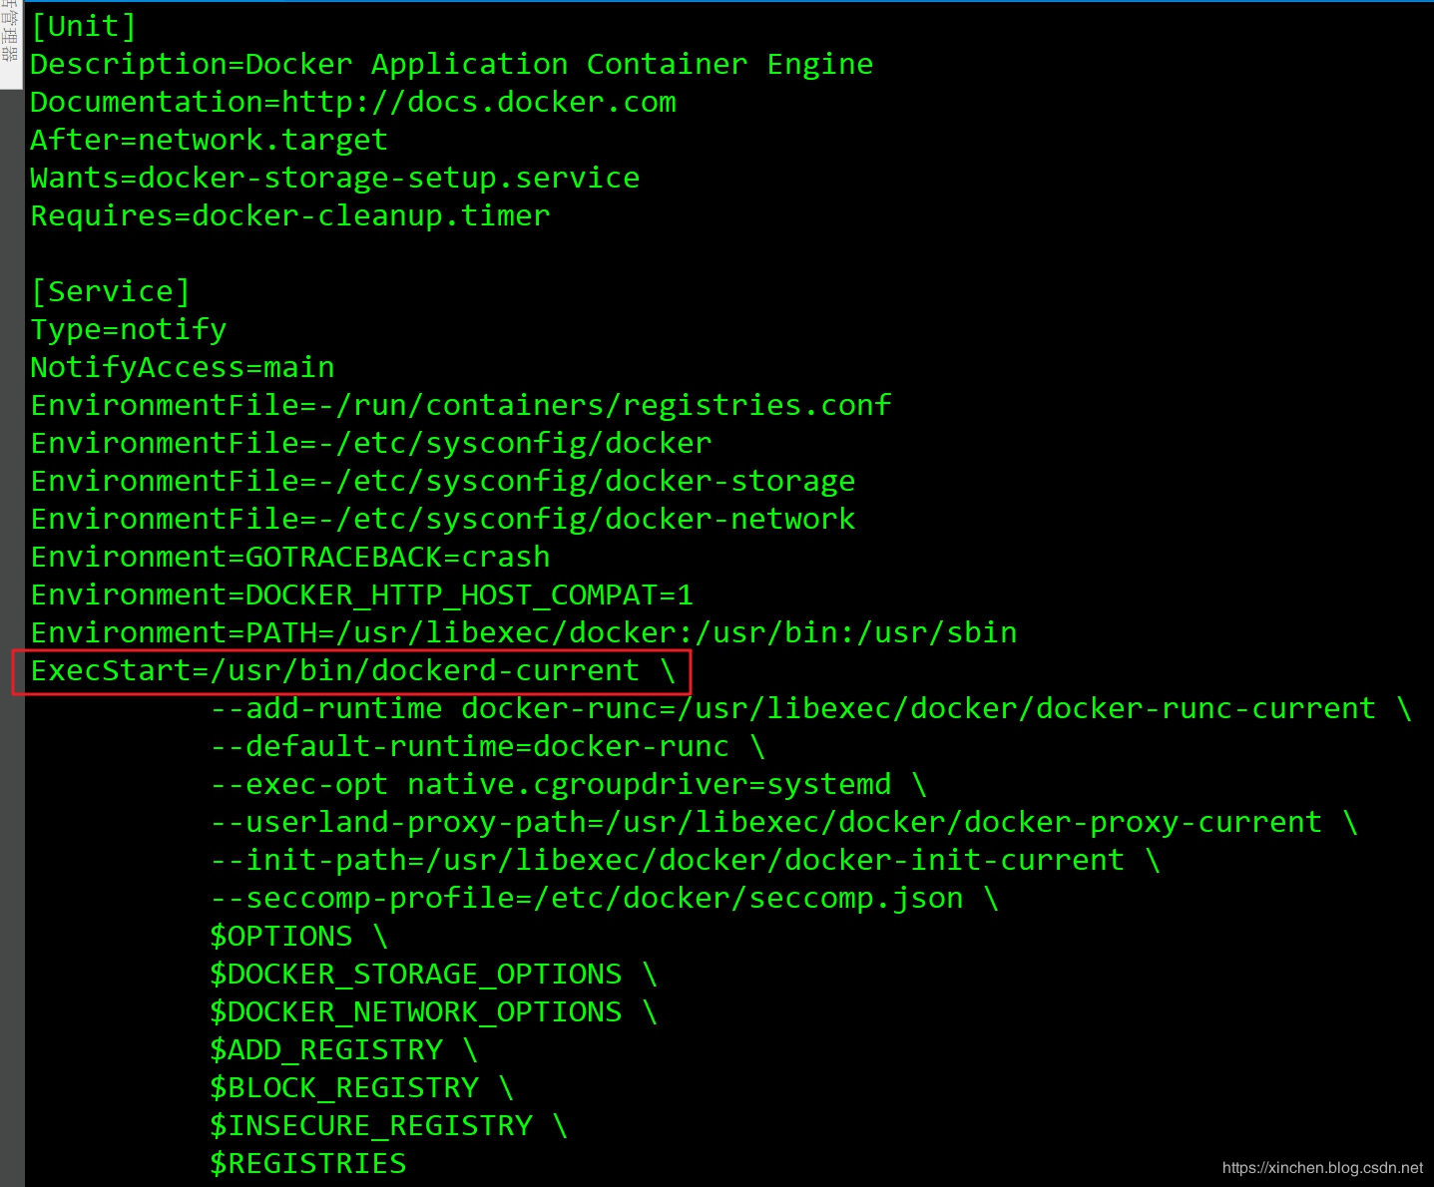1434x1187 pixels.
Task: Select the $BLOCK_REGISTRY variable line
Action: pos(362,1088)
